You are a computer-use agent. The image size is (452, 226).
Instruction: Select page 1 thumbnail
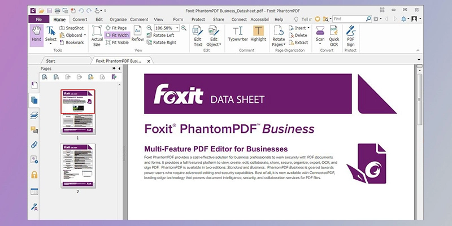pyautogui.click(x=77, y=112)
